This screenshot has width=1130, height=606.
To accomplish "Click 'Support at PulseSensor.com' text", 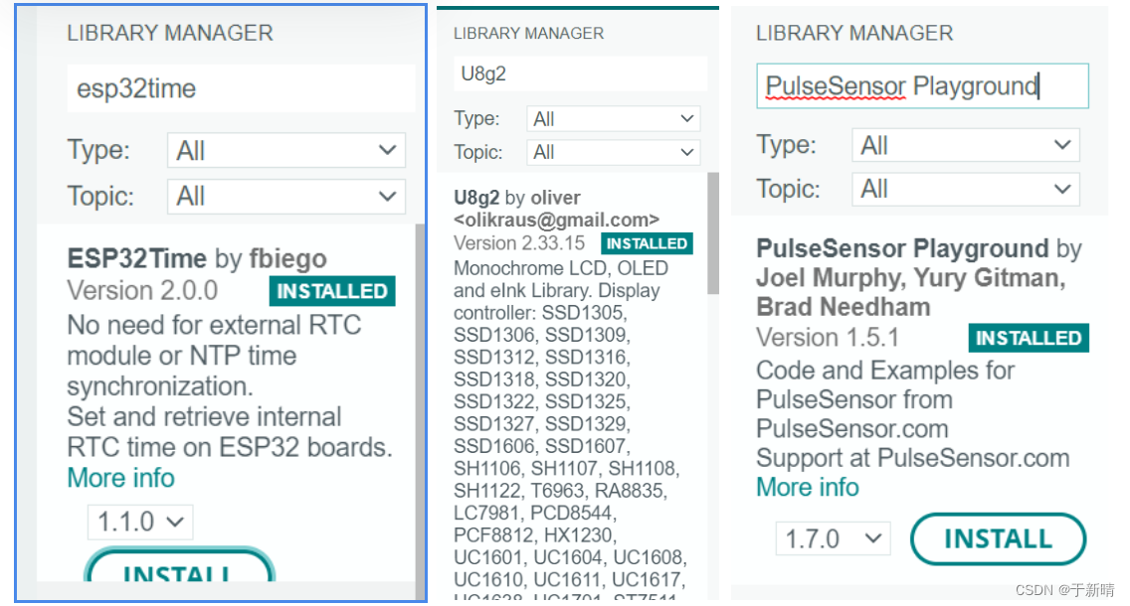I will point(913,458).
